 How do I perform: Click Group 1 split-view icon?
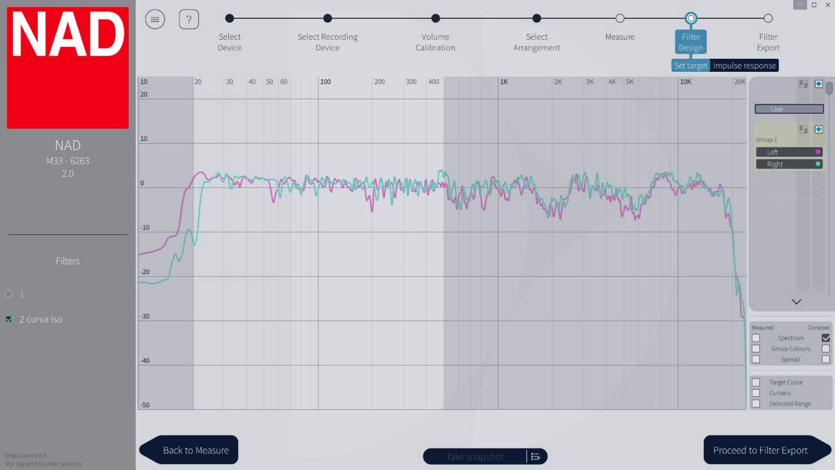804,130
